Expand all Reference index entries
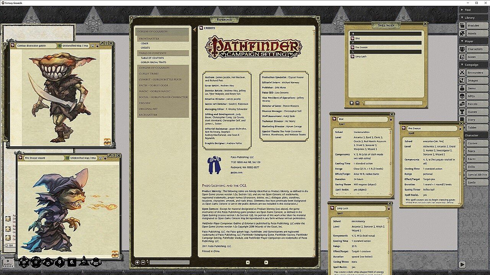 [137, 262]
